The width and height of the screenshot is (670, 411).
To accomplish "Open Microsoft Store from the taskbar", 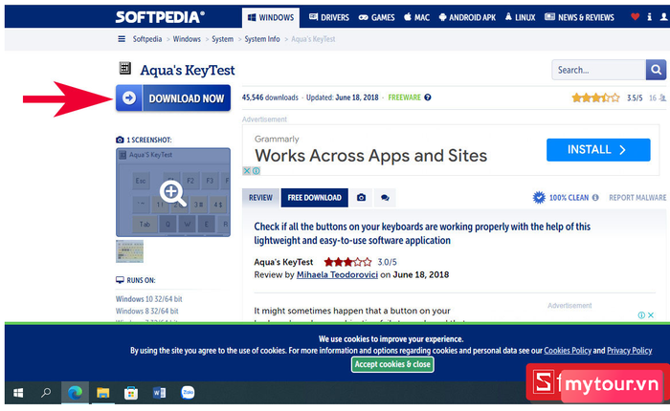I will [131, 393].
